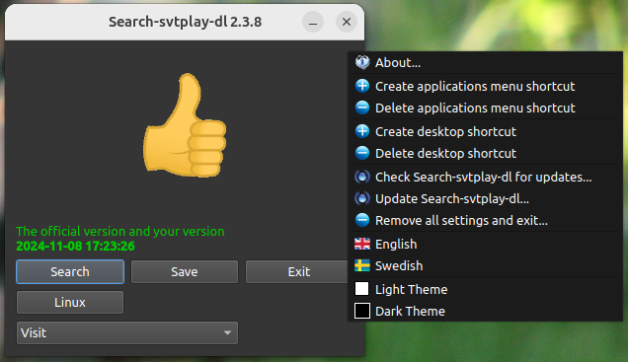Click the thumbs up image
Image resolution: width=628 pixels, height=362 pixels.
[185, 125]
